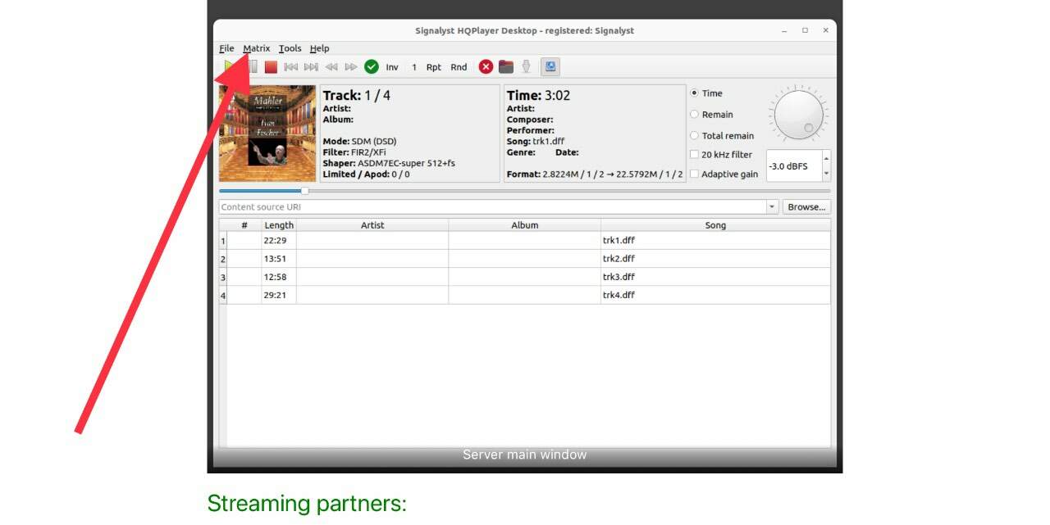
Task: Click the rewind icon in toolbar
Action: [x=331, y=67]
